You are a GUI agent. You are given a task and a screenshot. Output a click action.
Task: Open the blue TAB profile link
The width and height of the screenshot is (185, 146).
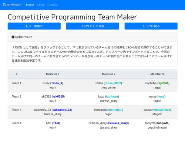click(x=56, y=123)
